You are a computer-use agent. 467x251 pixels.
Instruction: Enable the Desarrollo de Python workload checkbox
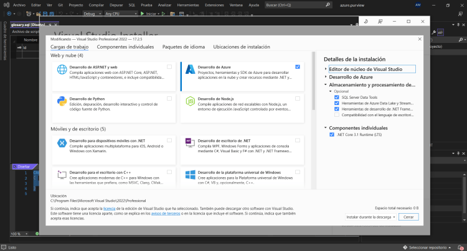(169, 98)
